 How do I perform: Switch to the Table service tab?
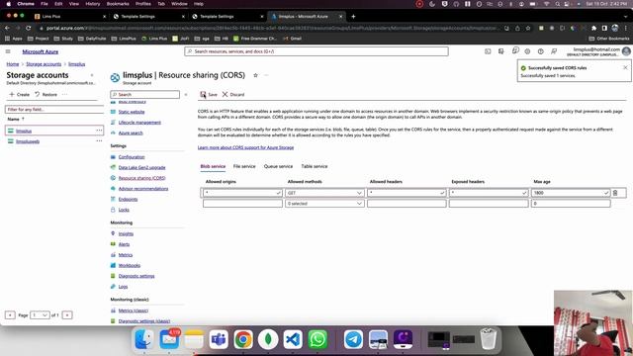tap(315, 166)
